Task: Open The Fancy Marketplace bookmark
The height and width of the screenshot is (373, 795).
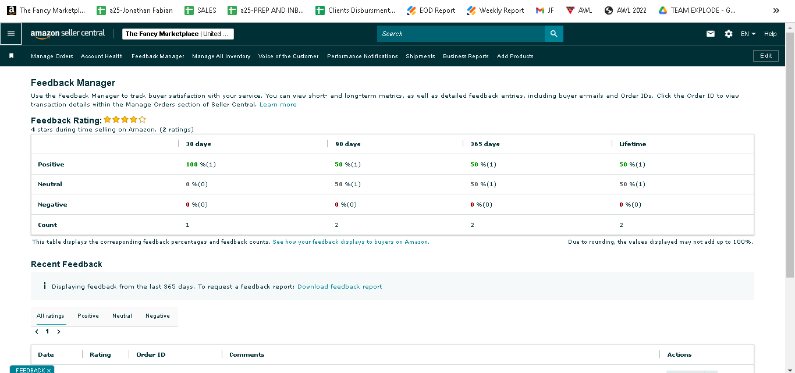Action: coord(47,10)
